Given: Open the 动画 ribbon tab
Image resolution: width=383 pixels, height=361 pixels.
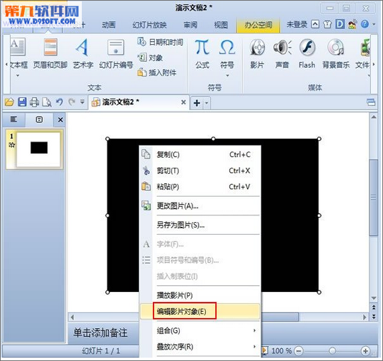Looking at the screenshot, I should 109,25.
